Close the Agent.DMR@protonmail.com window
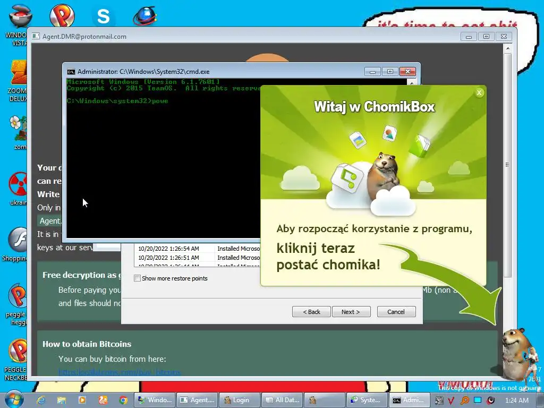The image size is (544, 408). tap(504, 37)
